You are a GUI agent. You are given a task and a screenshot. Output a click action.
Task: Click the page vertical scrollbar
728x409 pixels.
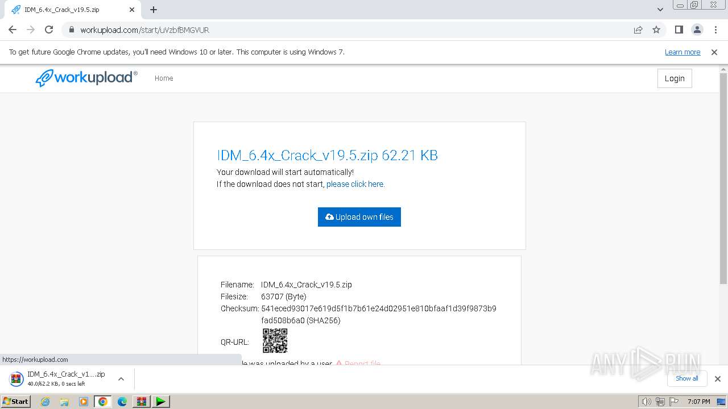pos(723,179)
